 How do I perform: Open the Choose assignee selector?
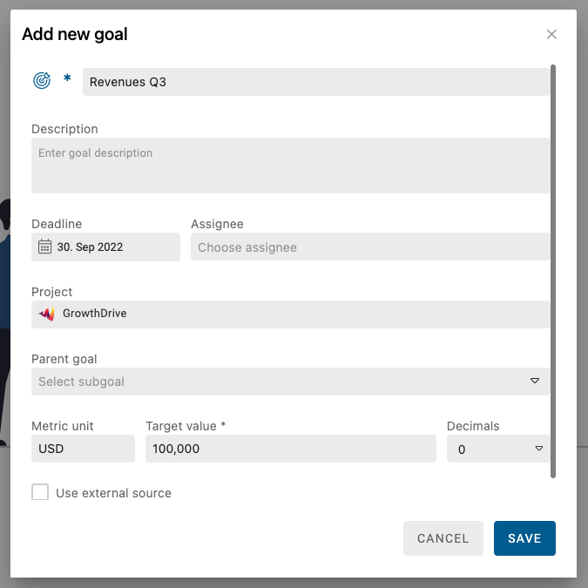(x=369, y=247)
